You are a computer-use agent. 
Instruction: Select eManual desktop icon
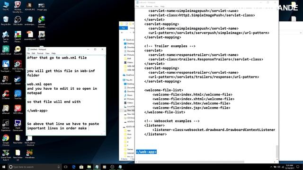coord(6,110)
